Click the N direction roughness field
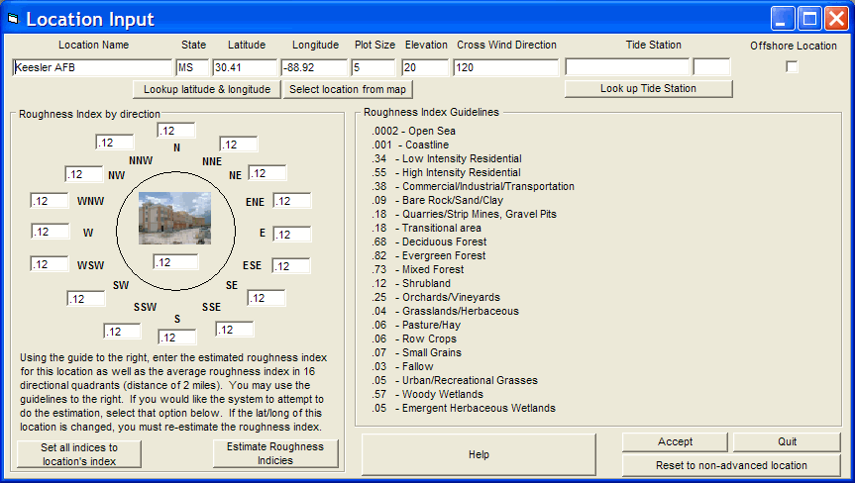Viewport: 855px width, 483px height. (x=176, y=131)
